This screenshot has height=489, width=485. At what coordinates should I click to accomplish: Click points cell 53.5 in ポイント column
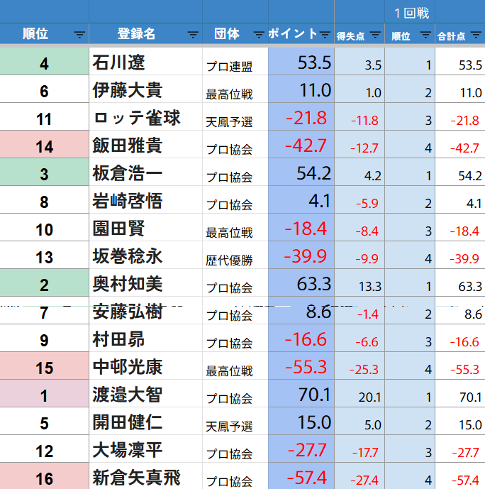(301, 62)
